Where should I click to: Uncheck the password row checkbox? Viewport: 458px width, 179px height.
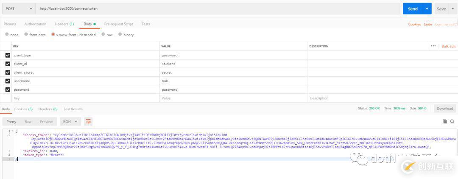tap(8, 89)
